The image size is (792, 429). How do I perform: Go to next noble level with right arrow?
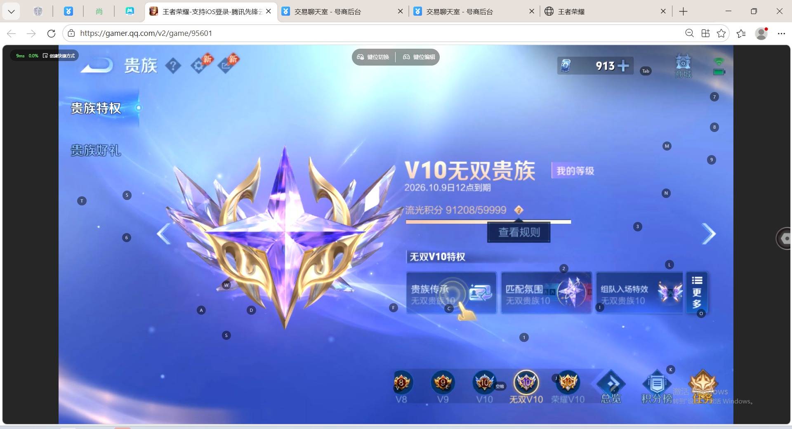[709, 234]
